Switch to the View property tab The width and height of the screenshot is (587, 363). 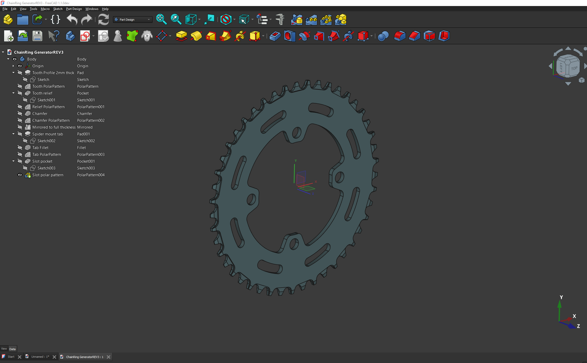tap(4, 349)
